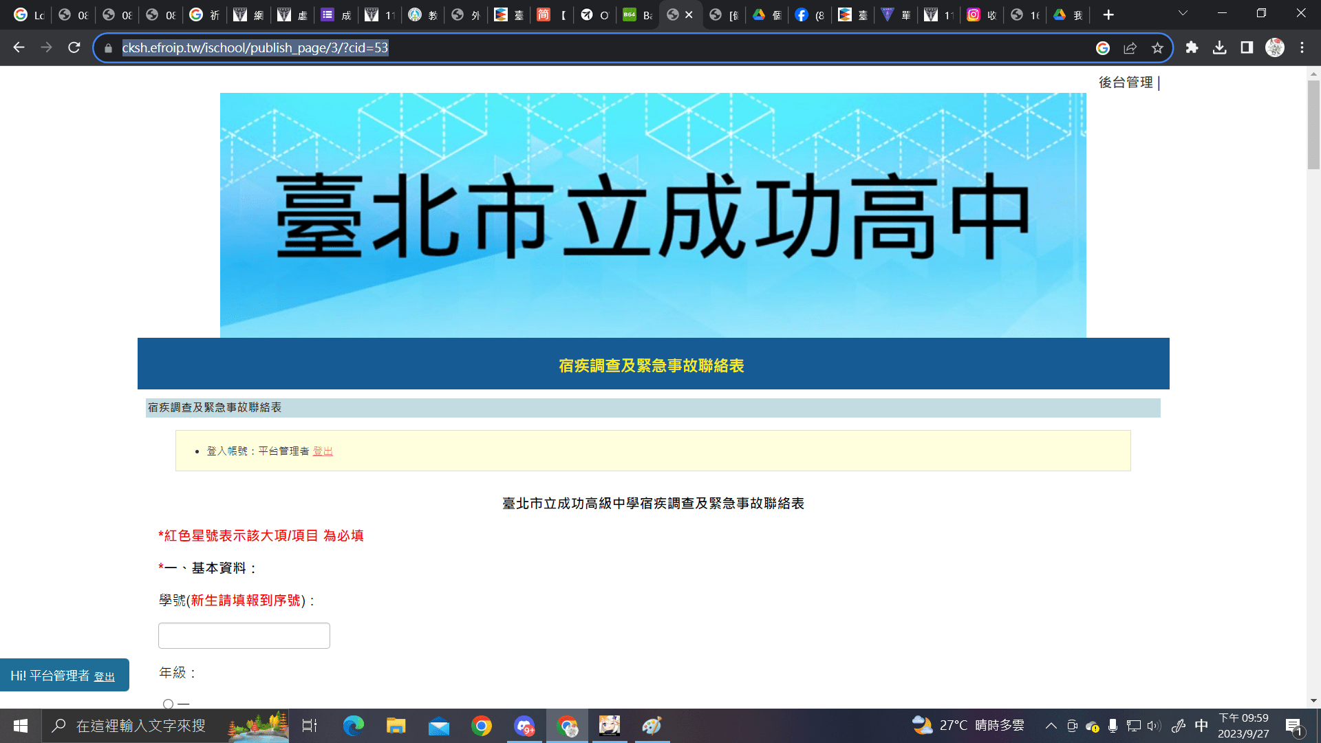Toggle the Chrome side panel icon

click(x=1247, y=47)
